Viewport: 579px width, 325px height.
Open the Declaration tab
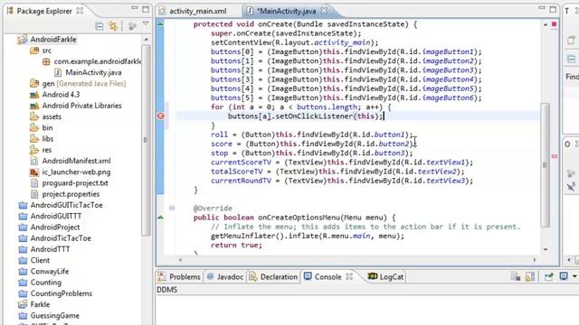click(273, 277)
